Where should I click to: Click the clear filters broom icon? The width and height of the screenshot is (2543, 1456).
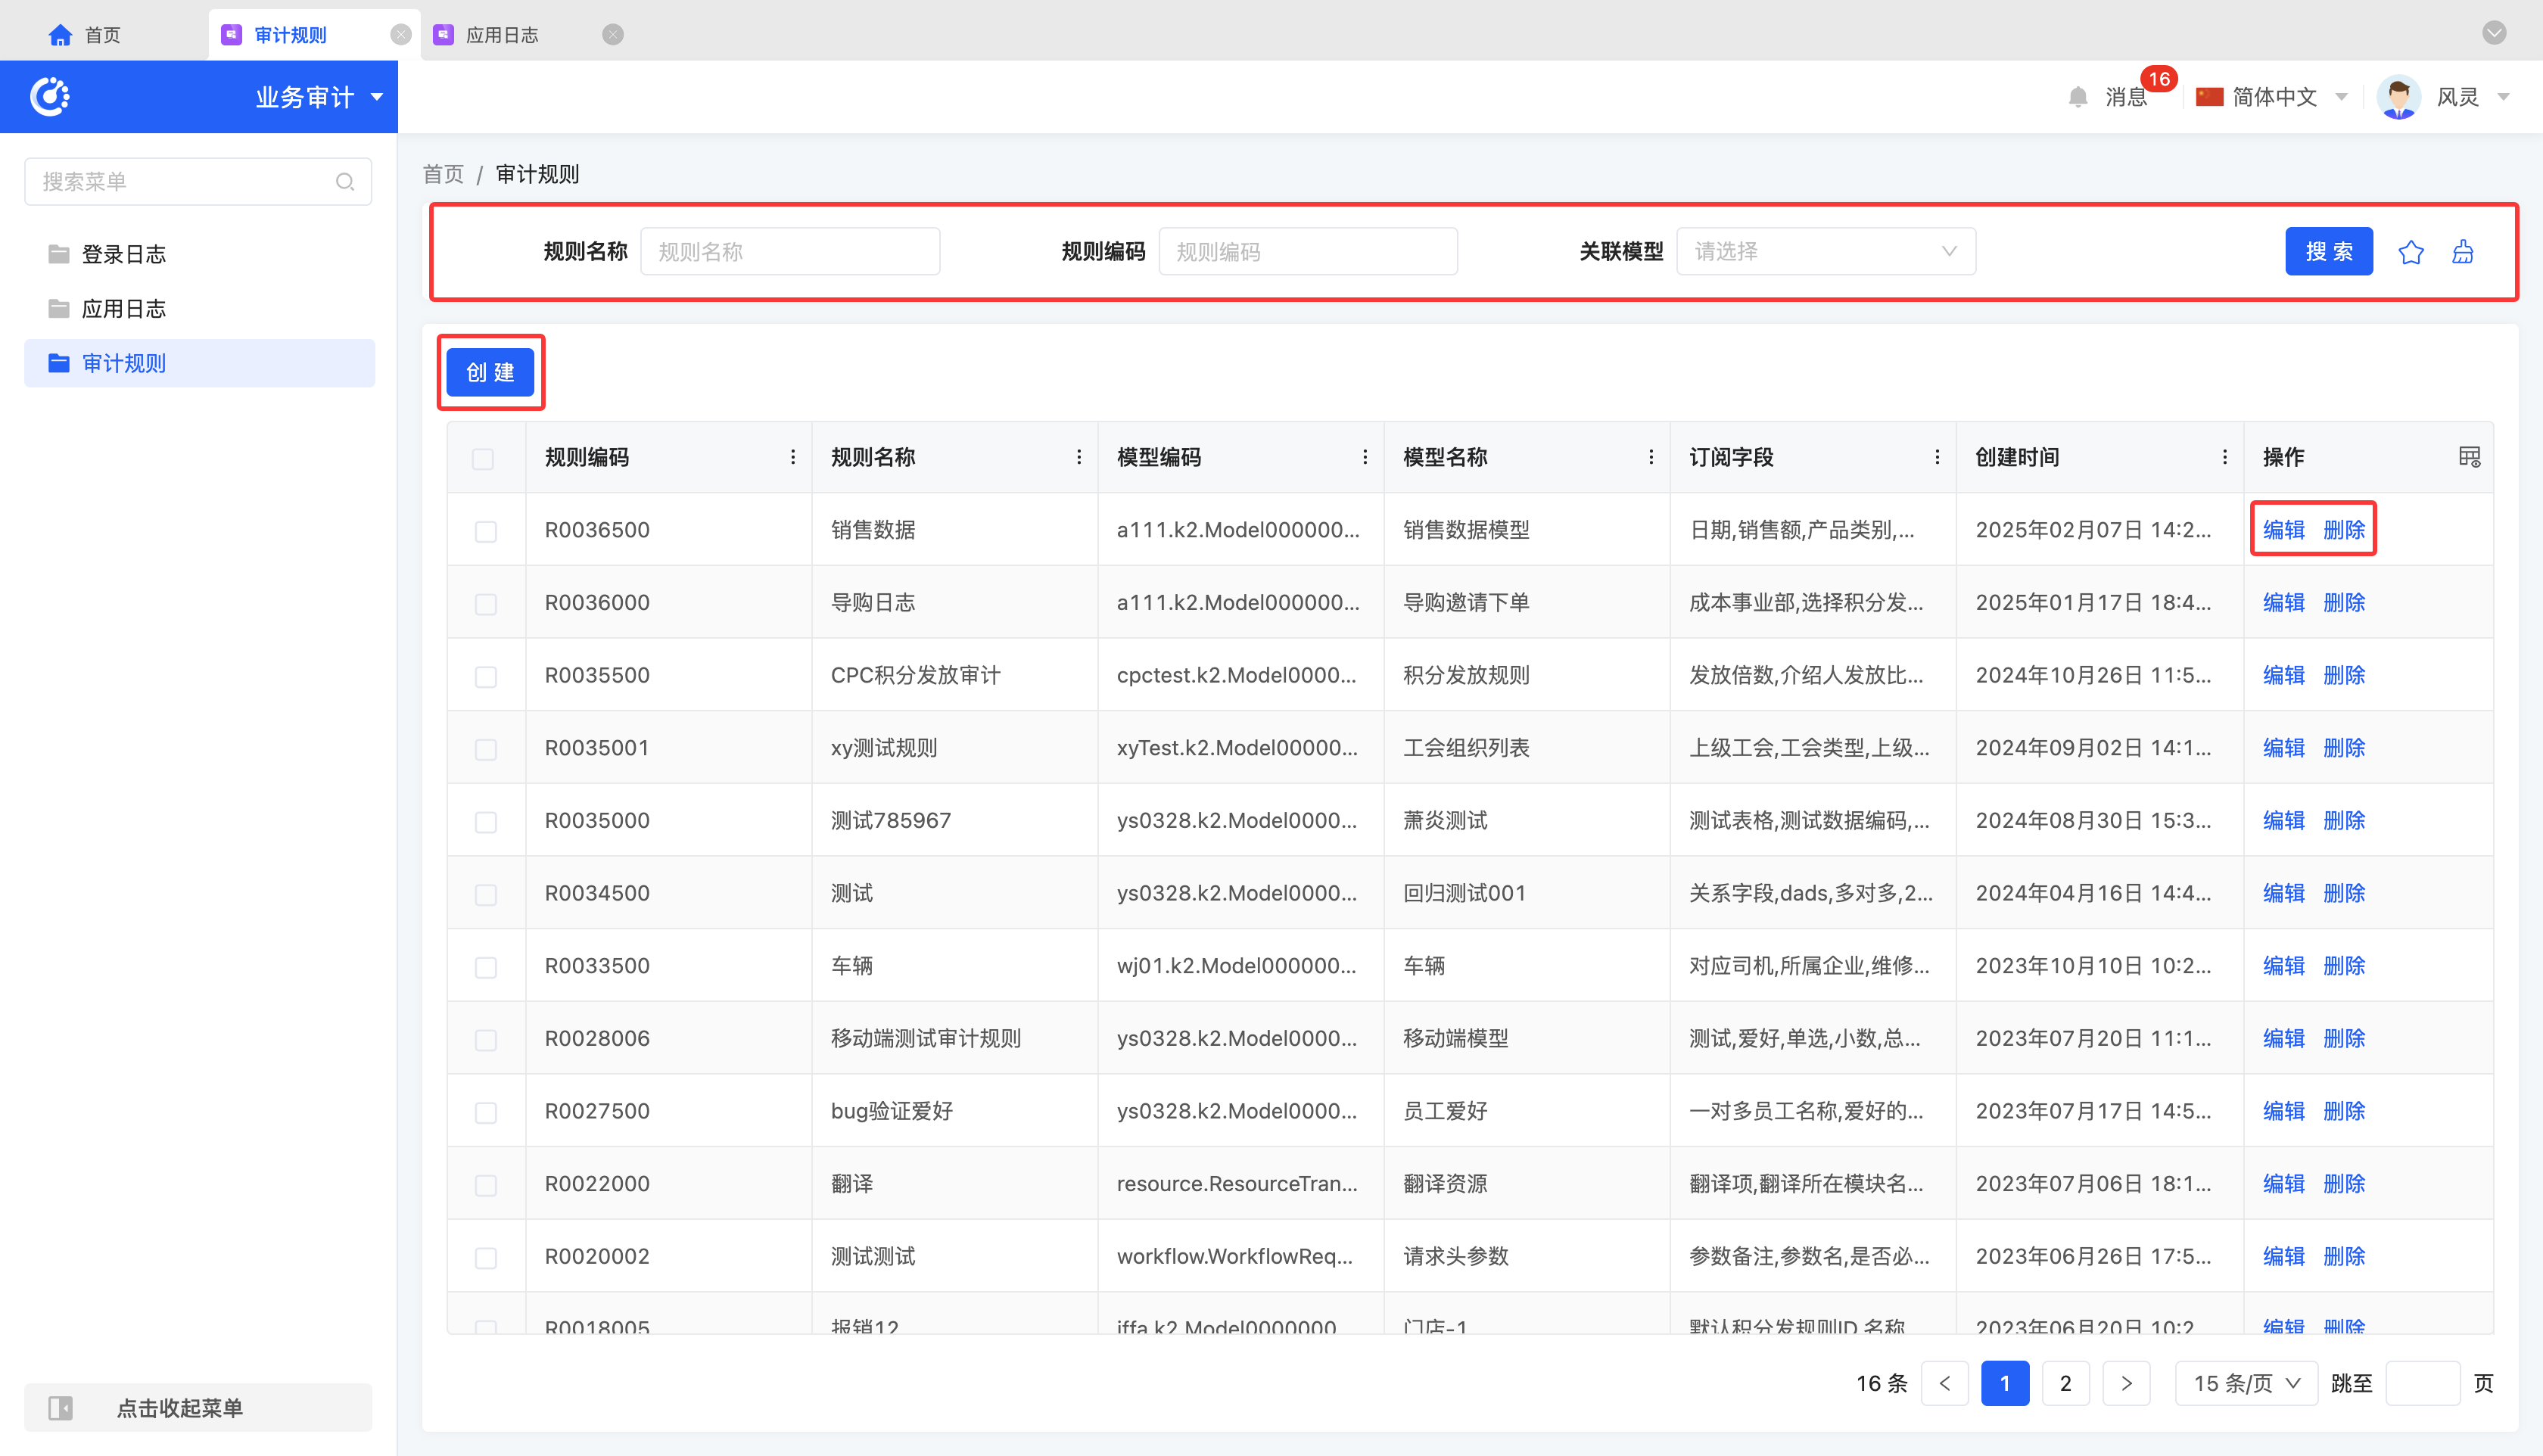pyautogui.click(x=2462, y=252)
